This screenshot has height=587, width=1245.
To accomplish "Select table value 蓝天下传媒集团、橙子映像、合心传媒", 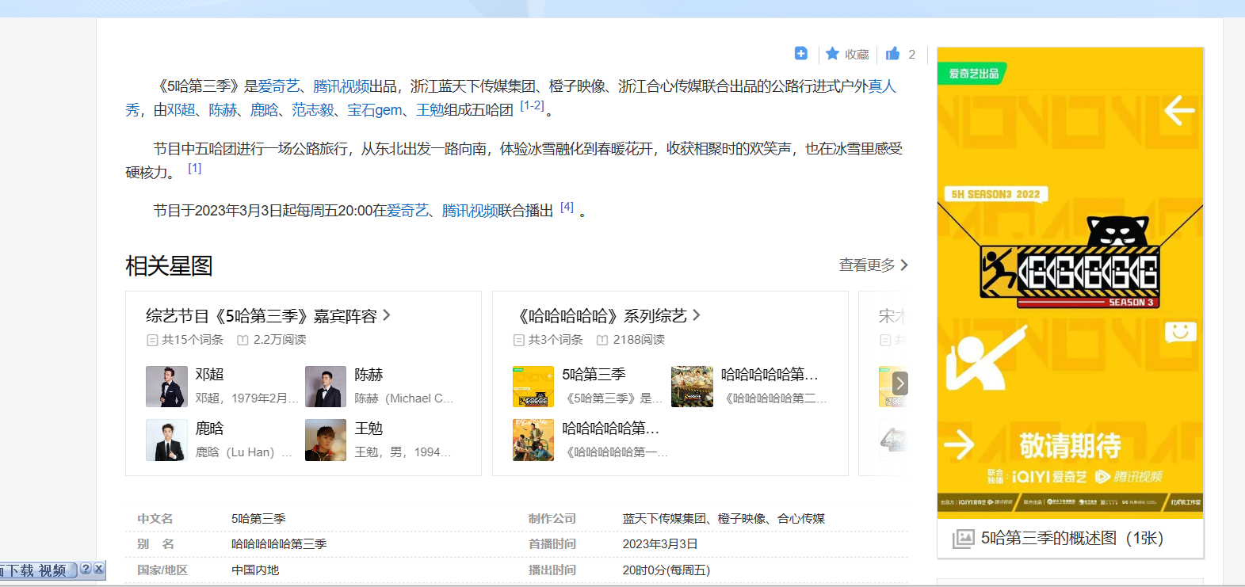I will [x=724, y=519].
